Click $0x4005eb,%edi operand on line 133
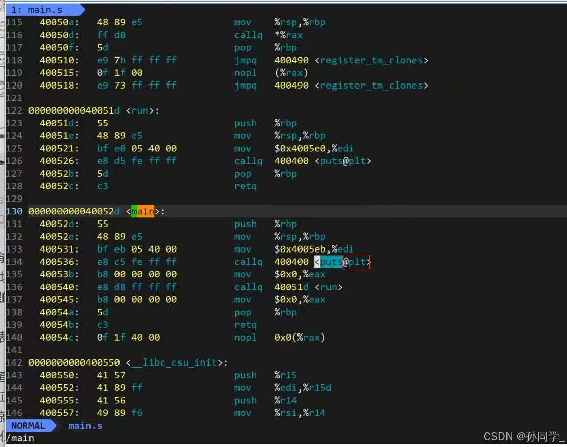The image size is (567, 447). coord(314,249)
